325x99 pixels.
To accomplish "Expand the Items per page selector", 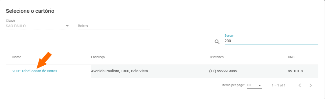I will (x=254, y=85).
